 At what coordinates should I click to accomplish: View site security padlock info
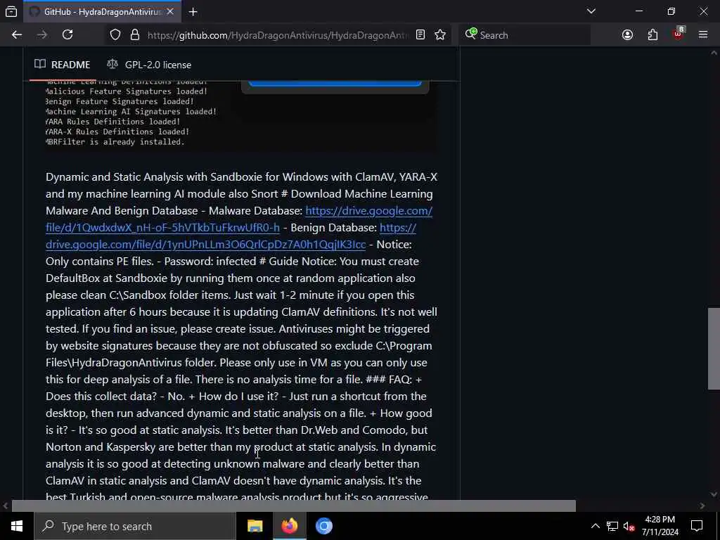[134, 35]
